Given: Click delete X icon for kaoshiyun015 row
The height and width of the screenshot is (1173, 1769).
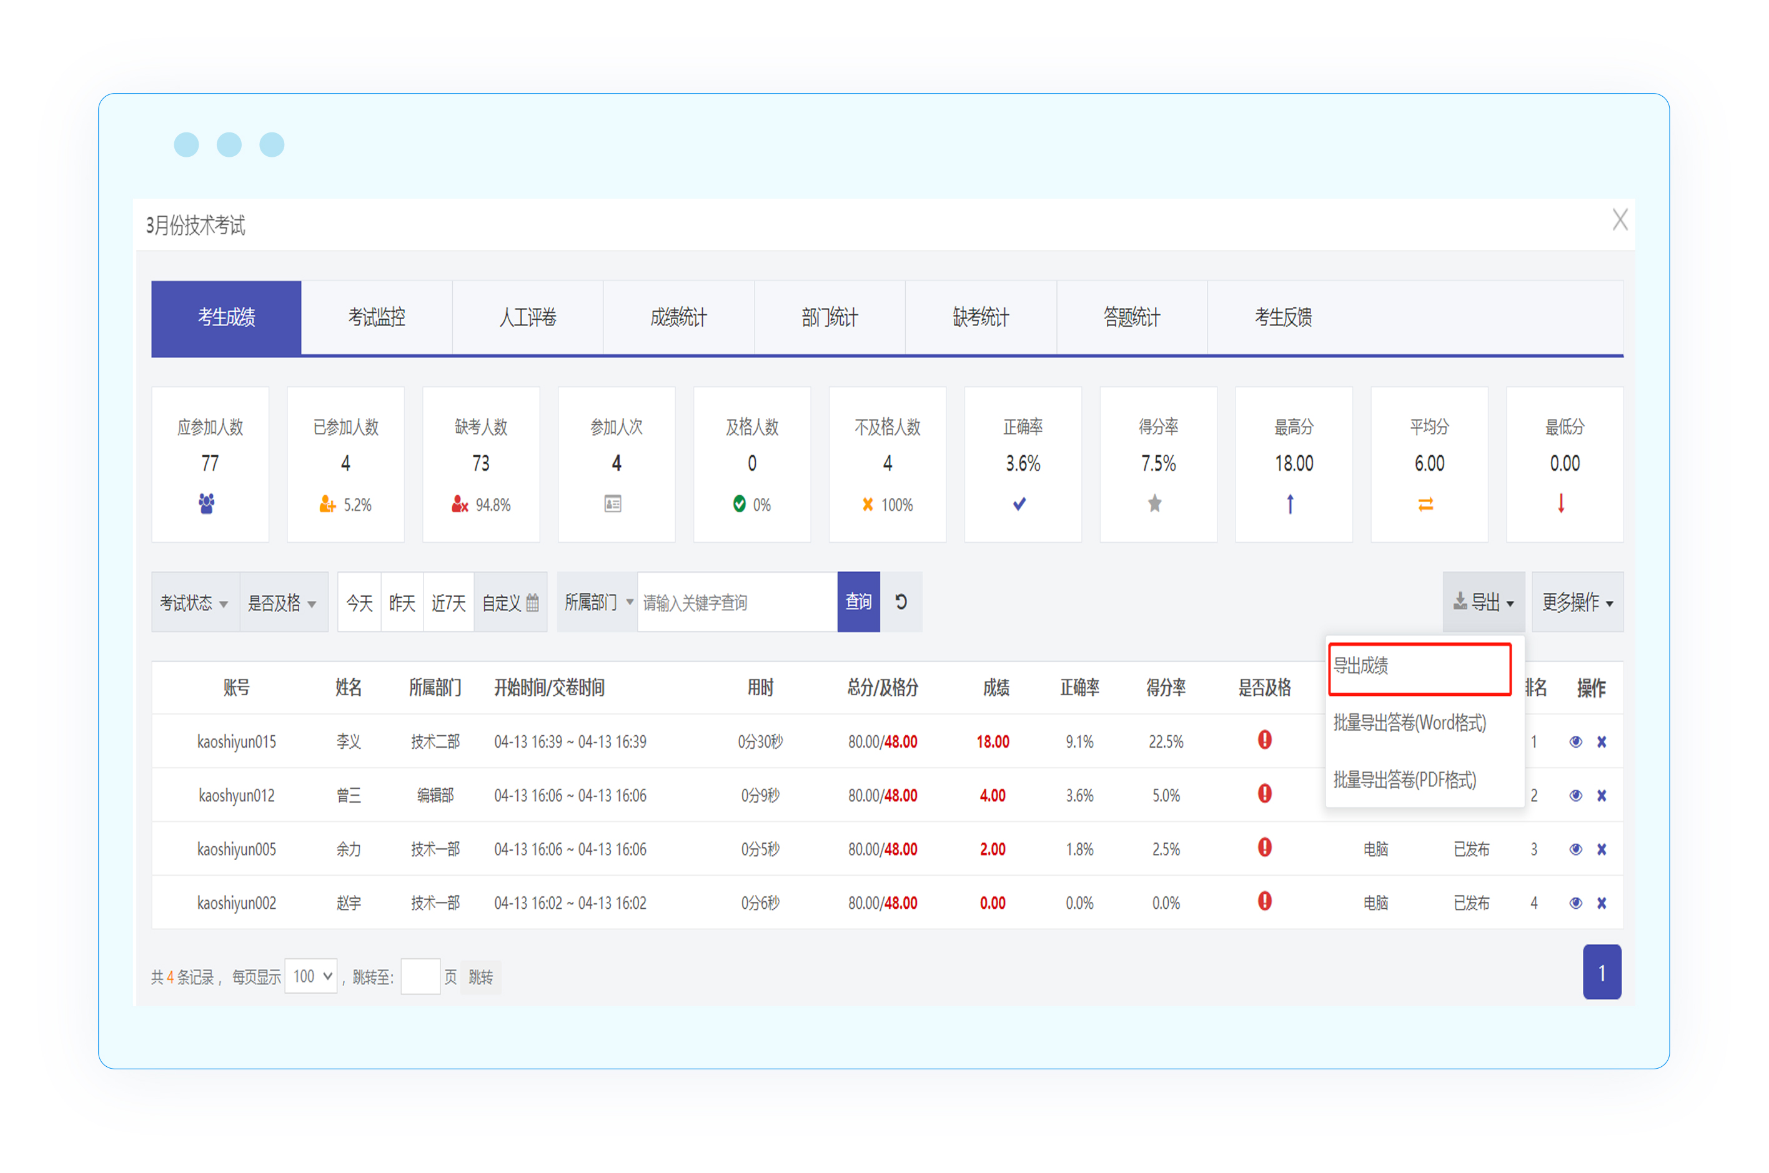Looking at the screenshot, I should (x=1602, y=741).
